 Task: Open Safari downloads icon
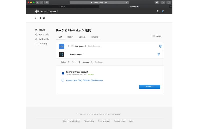pyautogui.click(x=157, y=2)
